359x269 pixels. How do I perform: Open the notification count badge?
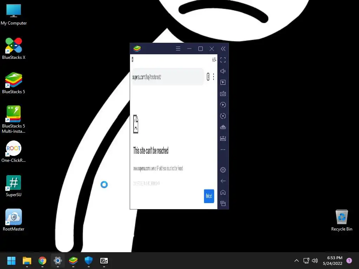click(349, 261)
